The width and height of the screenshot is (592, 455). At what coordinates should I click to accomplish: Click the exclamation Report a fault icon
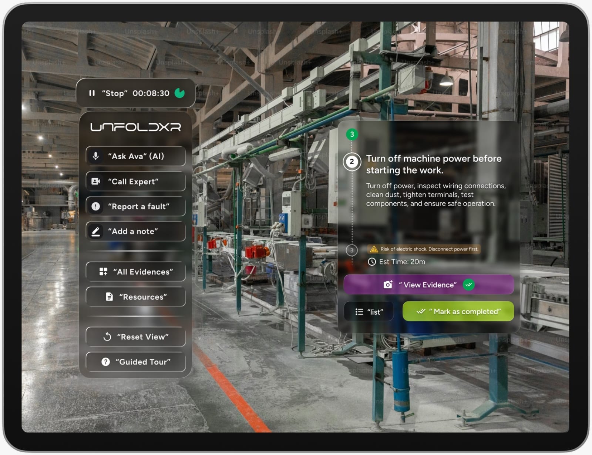(x=96, y=206)
